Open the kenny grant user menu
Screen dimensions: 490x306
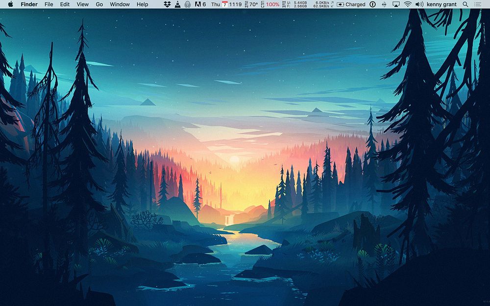click(441, 4)
